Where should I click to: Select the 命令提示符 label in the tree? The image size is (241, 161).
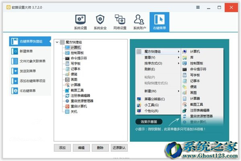79,58
